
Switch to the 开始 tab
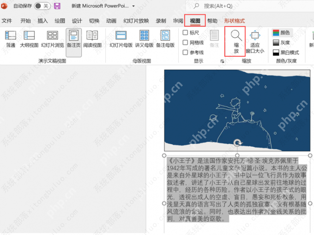tap(26, 21)
